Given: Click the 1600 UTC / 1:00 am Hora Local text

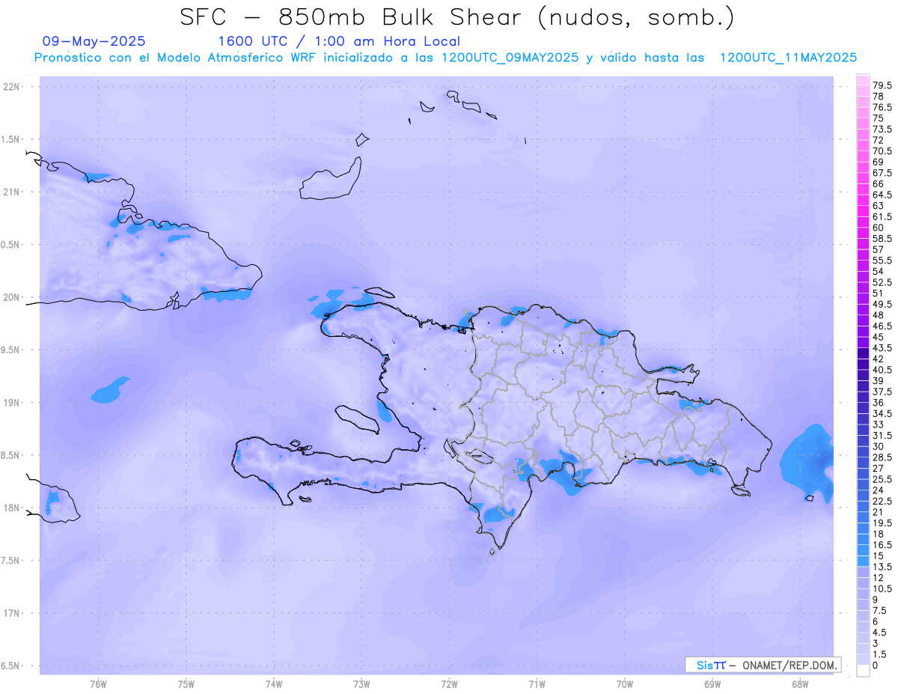Looking at the screenshot, I should [338, 41].
